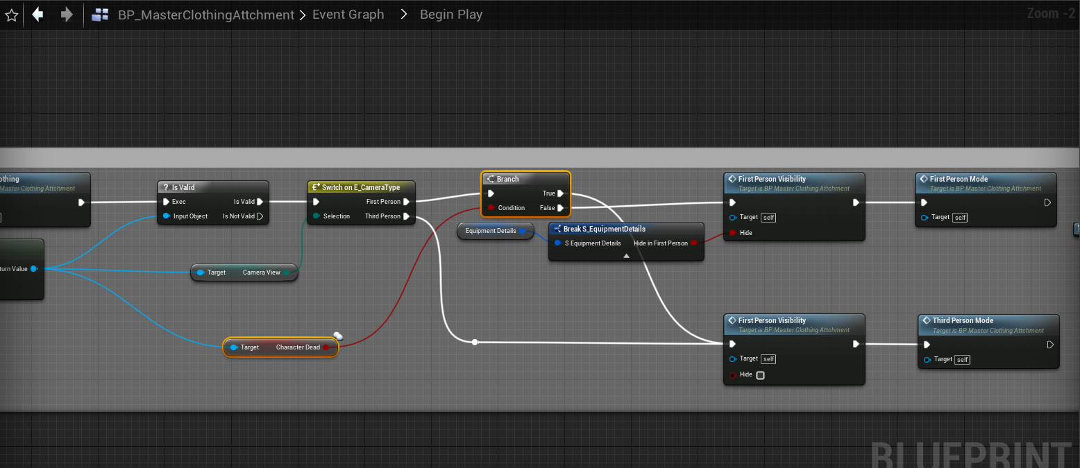The image size is (1080, 468).
Task: Select the Equipment Details variable node
Action: point(491,231)
